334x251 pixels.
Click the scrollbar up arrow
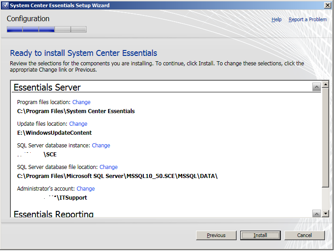(326, 84)
